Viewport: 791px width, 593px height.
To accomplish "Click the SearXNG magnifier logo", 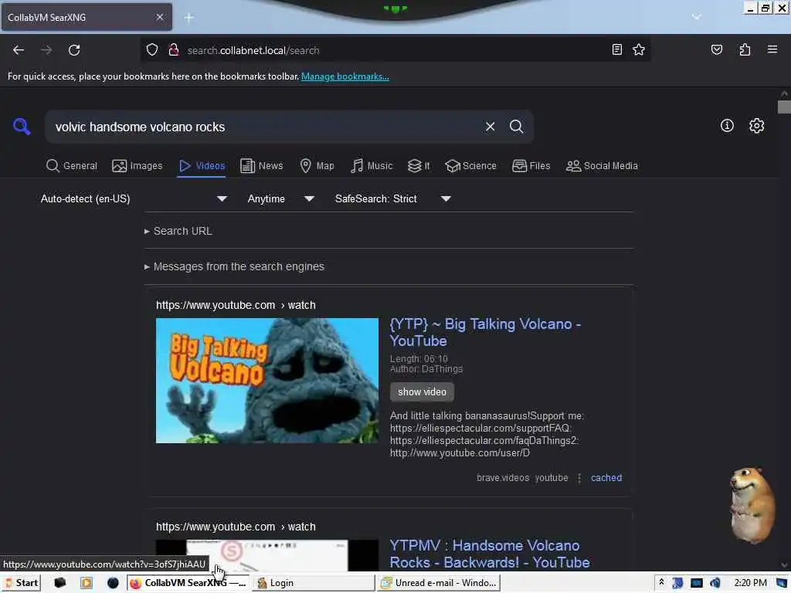I will [21, 126].
